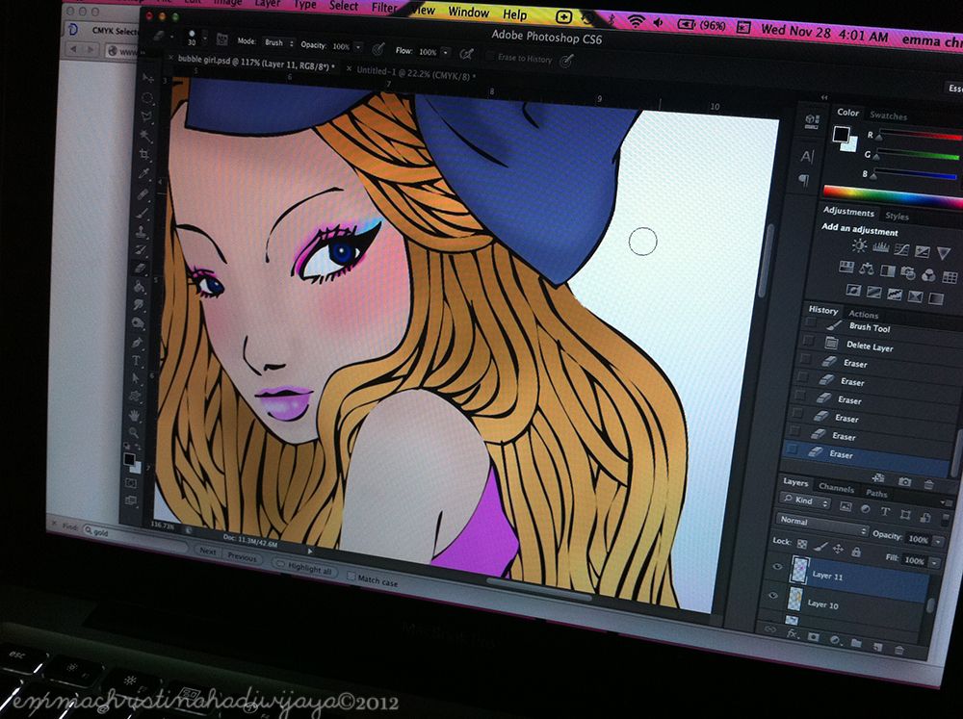963x719 pixels.
Task: Select the Smudge tool
Action: tap(140, 305)
